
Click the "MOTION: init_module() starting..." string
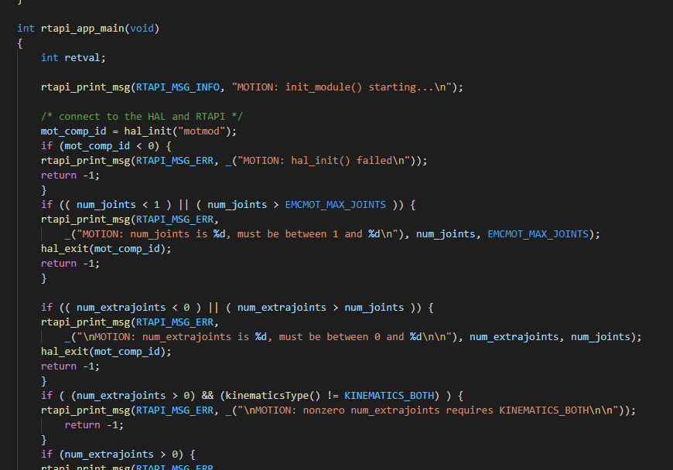click(x=342, y=87)
